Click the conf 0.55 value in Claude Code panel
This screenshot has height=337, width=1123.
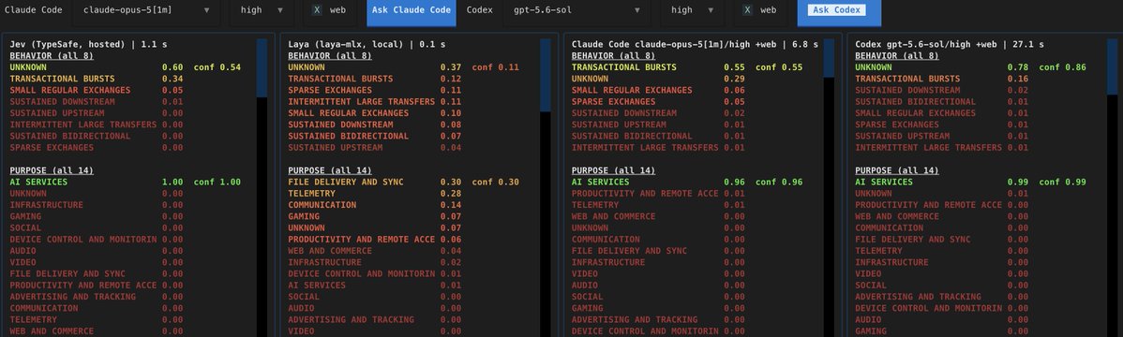click(x=779, y=67)
